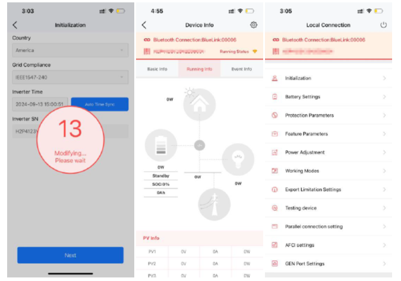
Task: Go back from the Initialization screen
Action: click(15, 25)
